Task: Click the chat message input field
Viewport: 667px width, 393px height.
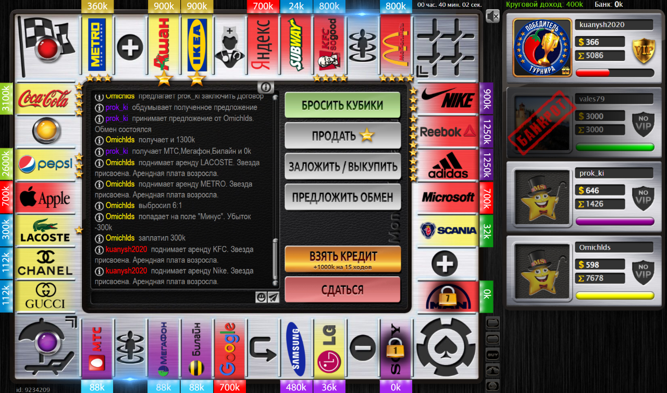Action: pyautogui.click(x=172, y=297)
